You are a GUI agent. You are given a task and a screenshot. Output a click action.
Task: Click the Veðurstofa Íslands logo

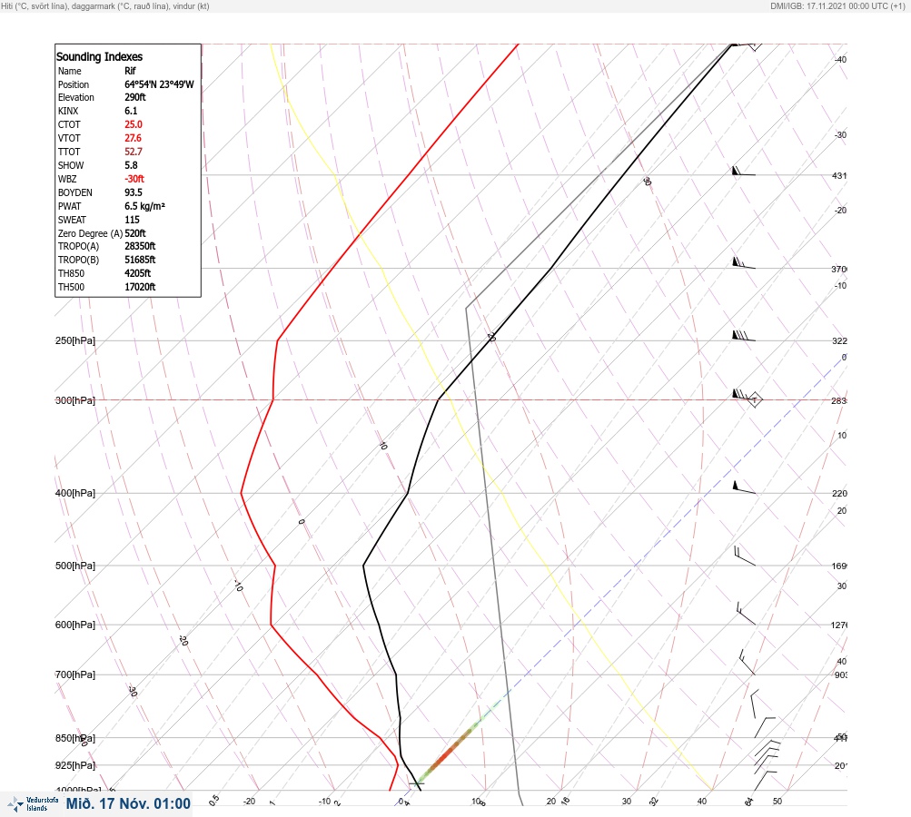pos(33,804)
